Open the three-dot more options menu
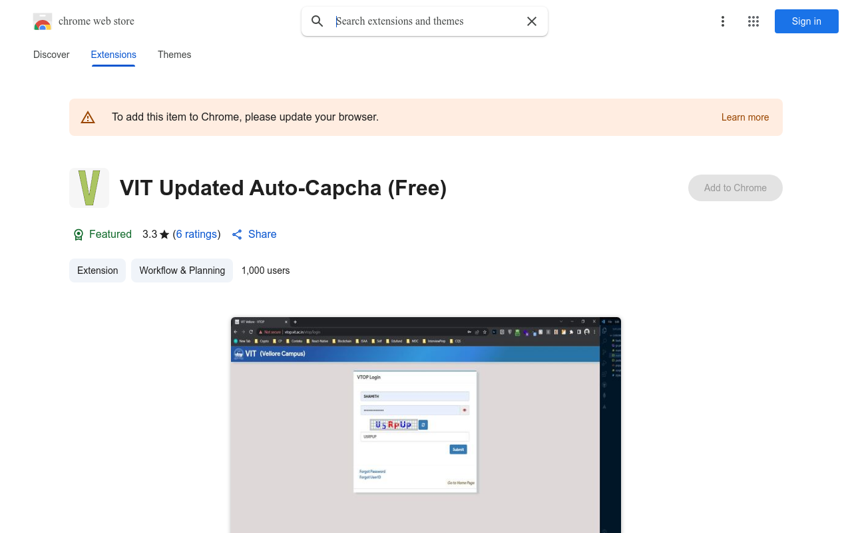This screenshot has width=852, height=533. coord(723,21)
